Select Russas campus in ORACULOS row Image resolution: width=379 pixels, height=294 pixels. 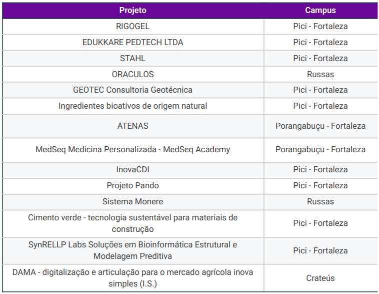[x=320, y=74]
